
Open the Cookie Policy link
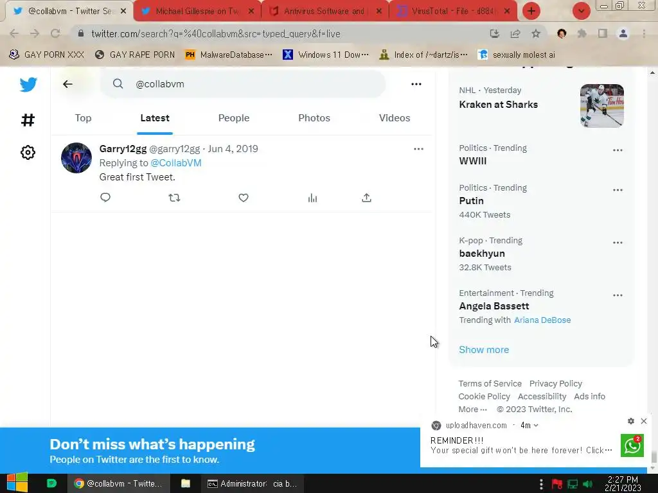click(x=484, y=397)
